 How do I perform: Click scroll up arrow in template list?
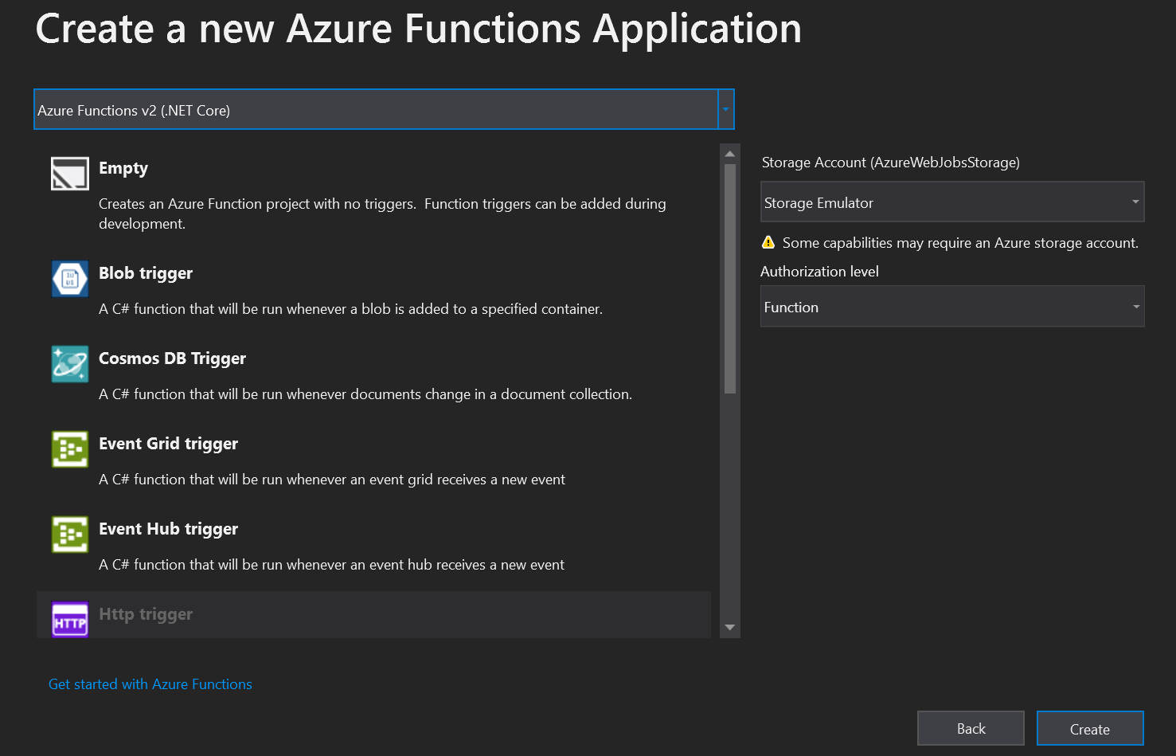(730, 154)
